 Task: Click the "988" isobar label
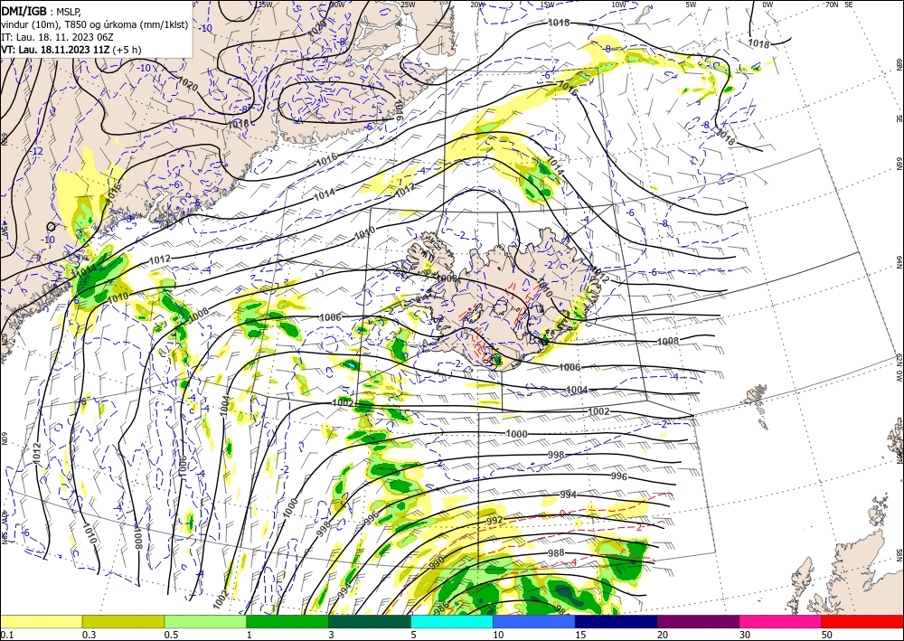pos(556,552)
